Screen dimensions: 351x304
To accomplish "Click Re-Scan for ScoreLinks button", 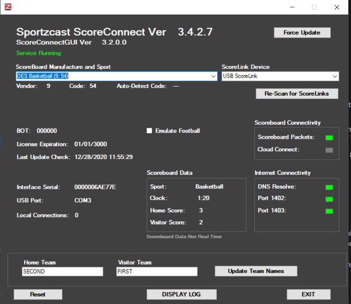I will point(297,93).
